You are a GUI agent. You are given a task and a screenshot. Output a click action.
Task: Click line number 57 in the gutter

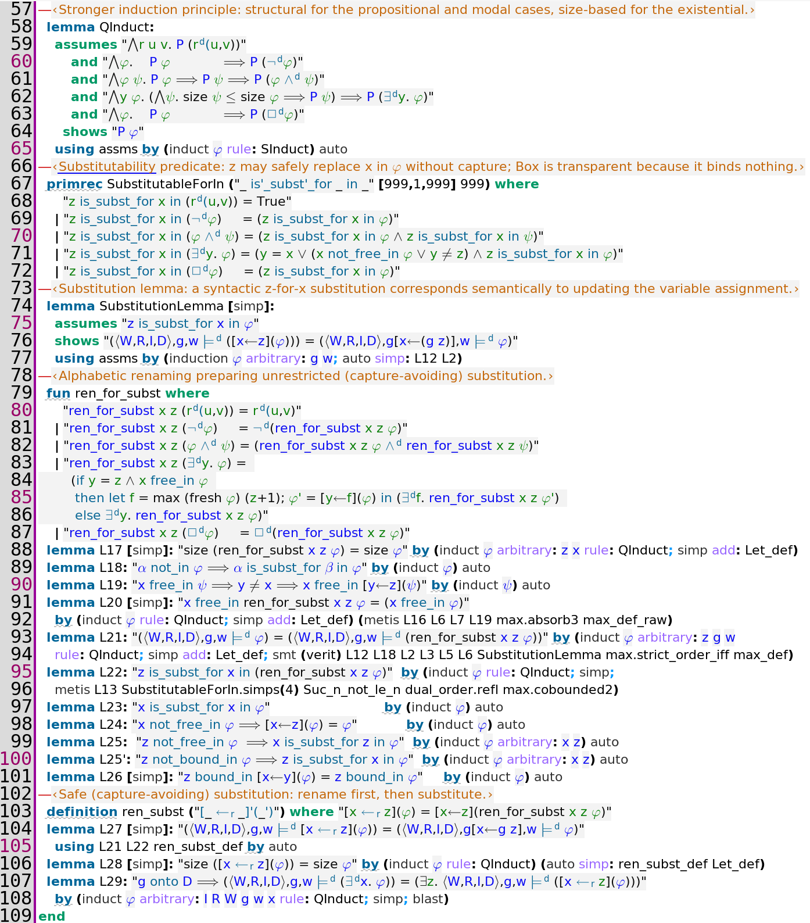(x=21, y=9)
